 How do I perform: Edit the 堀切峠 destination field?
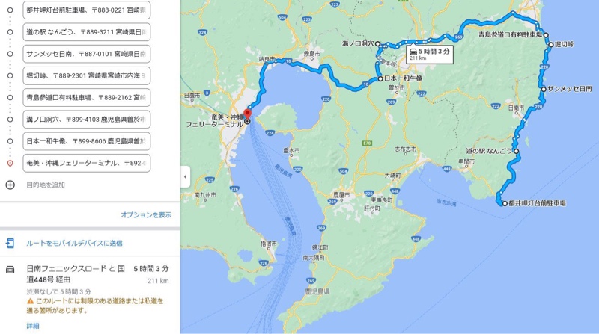pos(87,76)
